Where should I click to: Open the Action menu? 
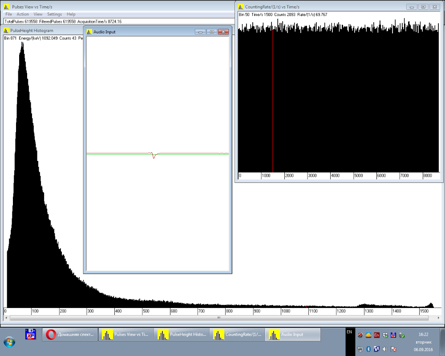click(x=23, y=14)
